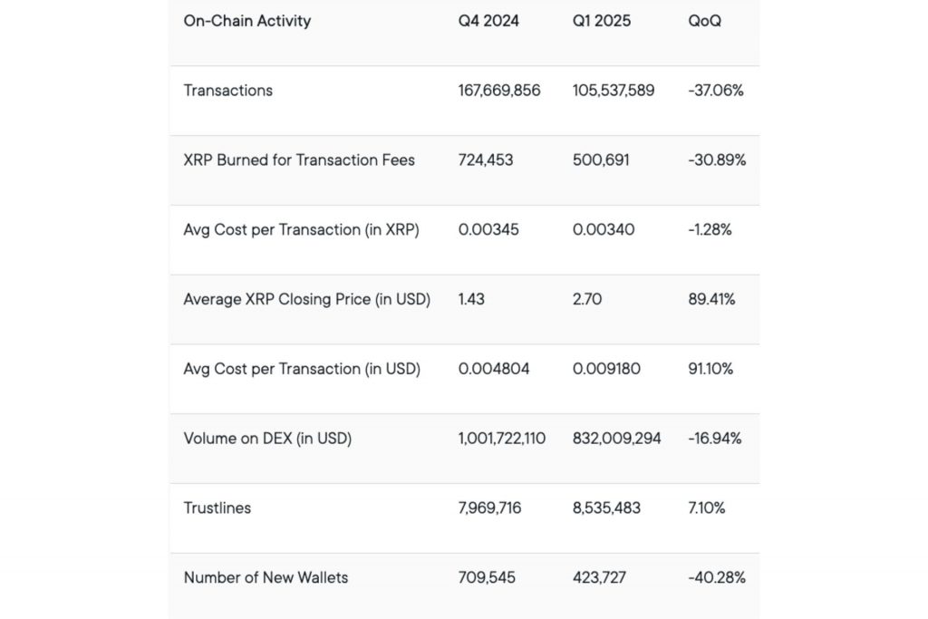Select the Q4 2024 column header

click(x=488, y=21)
